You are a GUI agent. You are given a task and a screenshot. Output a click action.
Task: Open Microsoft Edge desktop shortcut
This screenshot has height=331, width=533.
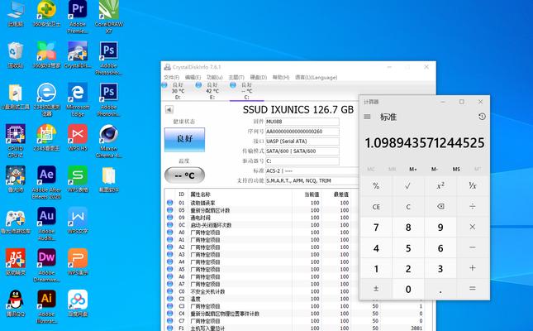[x=78, y=99]
